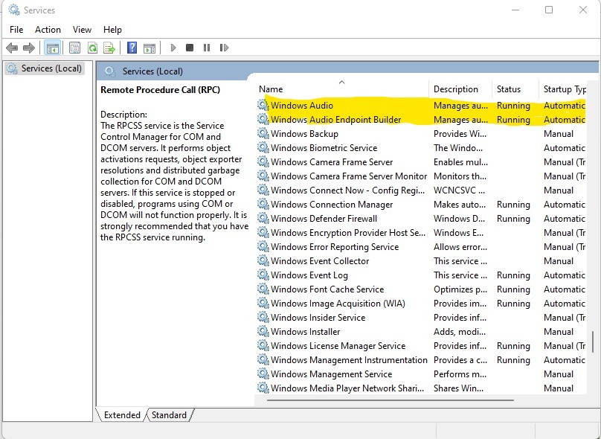This screenshot has width=601, height=439.
Task: Select the Windows Camera Frame Server row
Action: (421, 161)
